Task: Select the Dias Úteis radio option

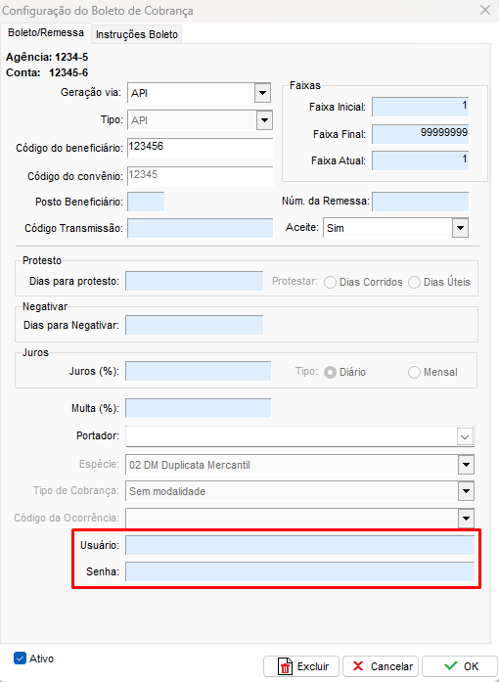Action: (414, 282)
